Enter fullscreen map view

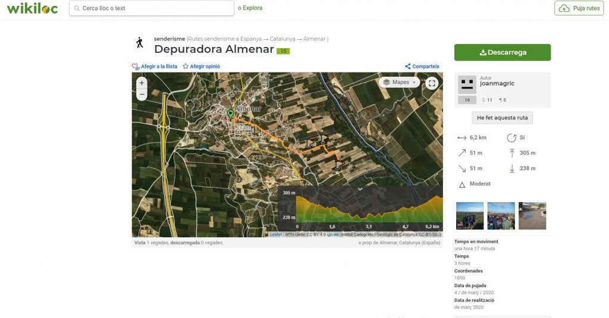pyautogui.click(x=432, y=83)
